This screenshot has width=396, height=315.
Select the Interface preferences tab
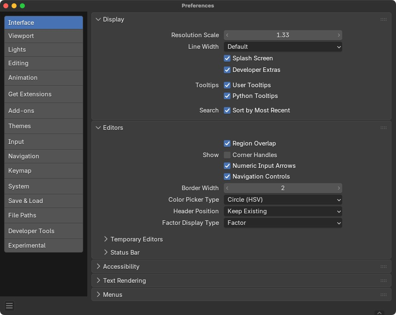(44, 22)
